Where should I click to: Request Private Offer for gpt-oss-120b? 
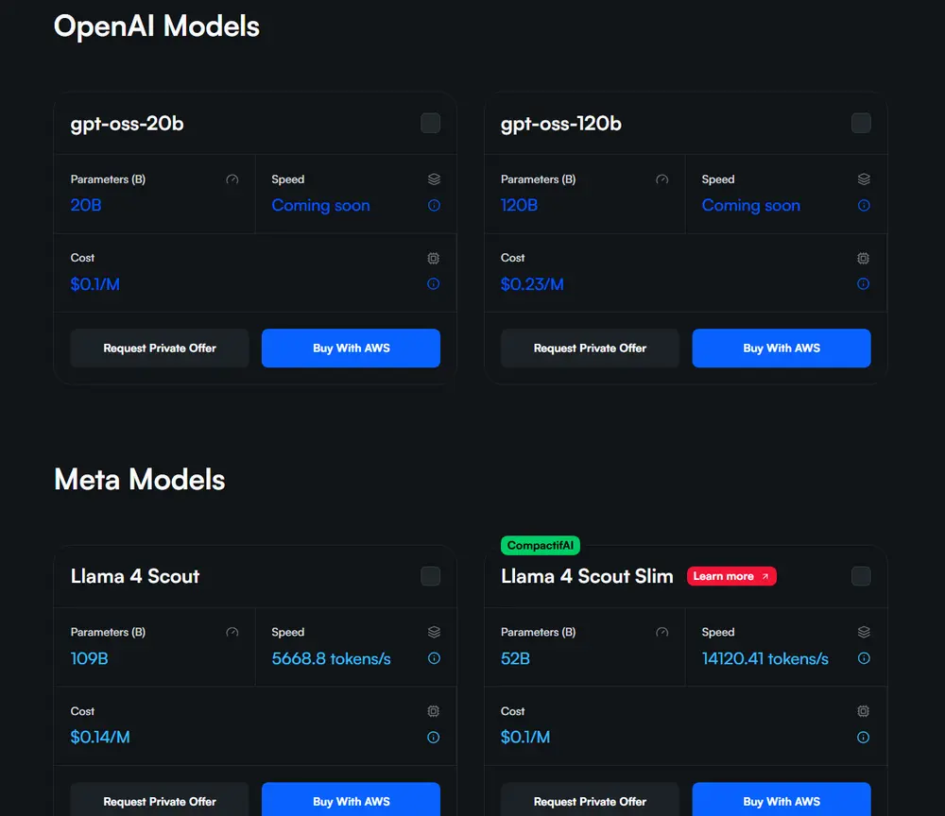click(590, 348)
